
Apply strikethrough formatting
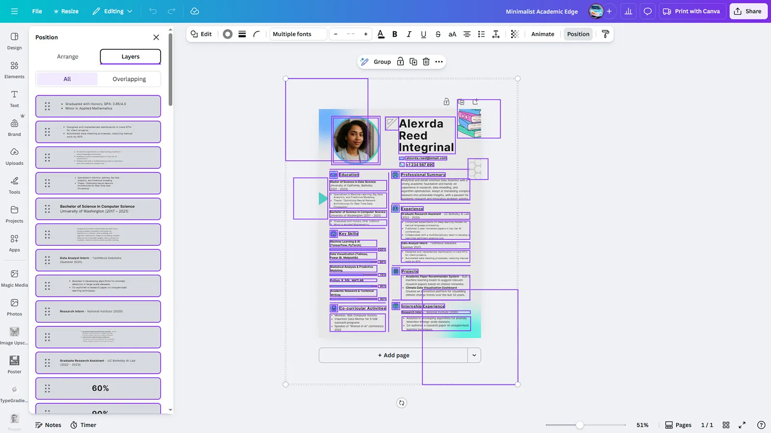[x=438, y=34]
